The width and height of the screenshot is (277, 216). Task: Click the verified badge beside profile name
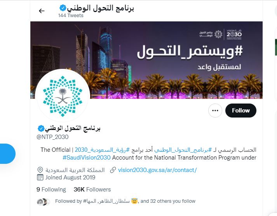pos(41,128)
